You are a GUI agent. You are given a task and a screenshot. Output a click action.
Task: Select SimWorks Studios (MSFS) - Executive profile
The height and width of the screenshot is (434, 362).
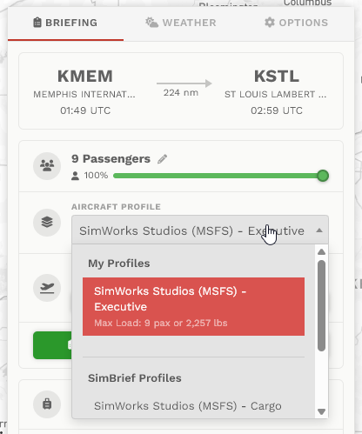[x=193, y=306]
